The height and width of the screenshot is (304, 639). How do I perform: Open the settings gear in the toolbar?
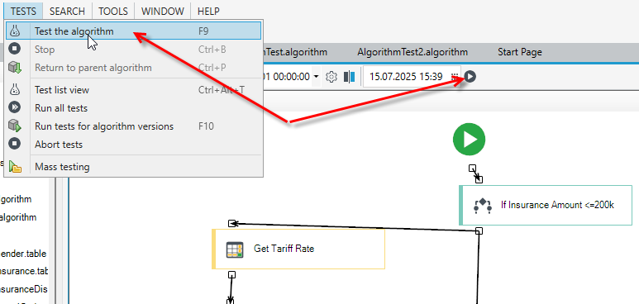point(331,77)
